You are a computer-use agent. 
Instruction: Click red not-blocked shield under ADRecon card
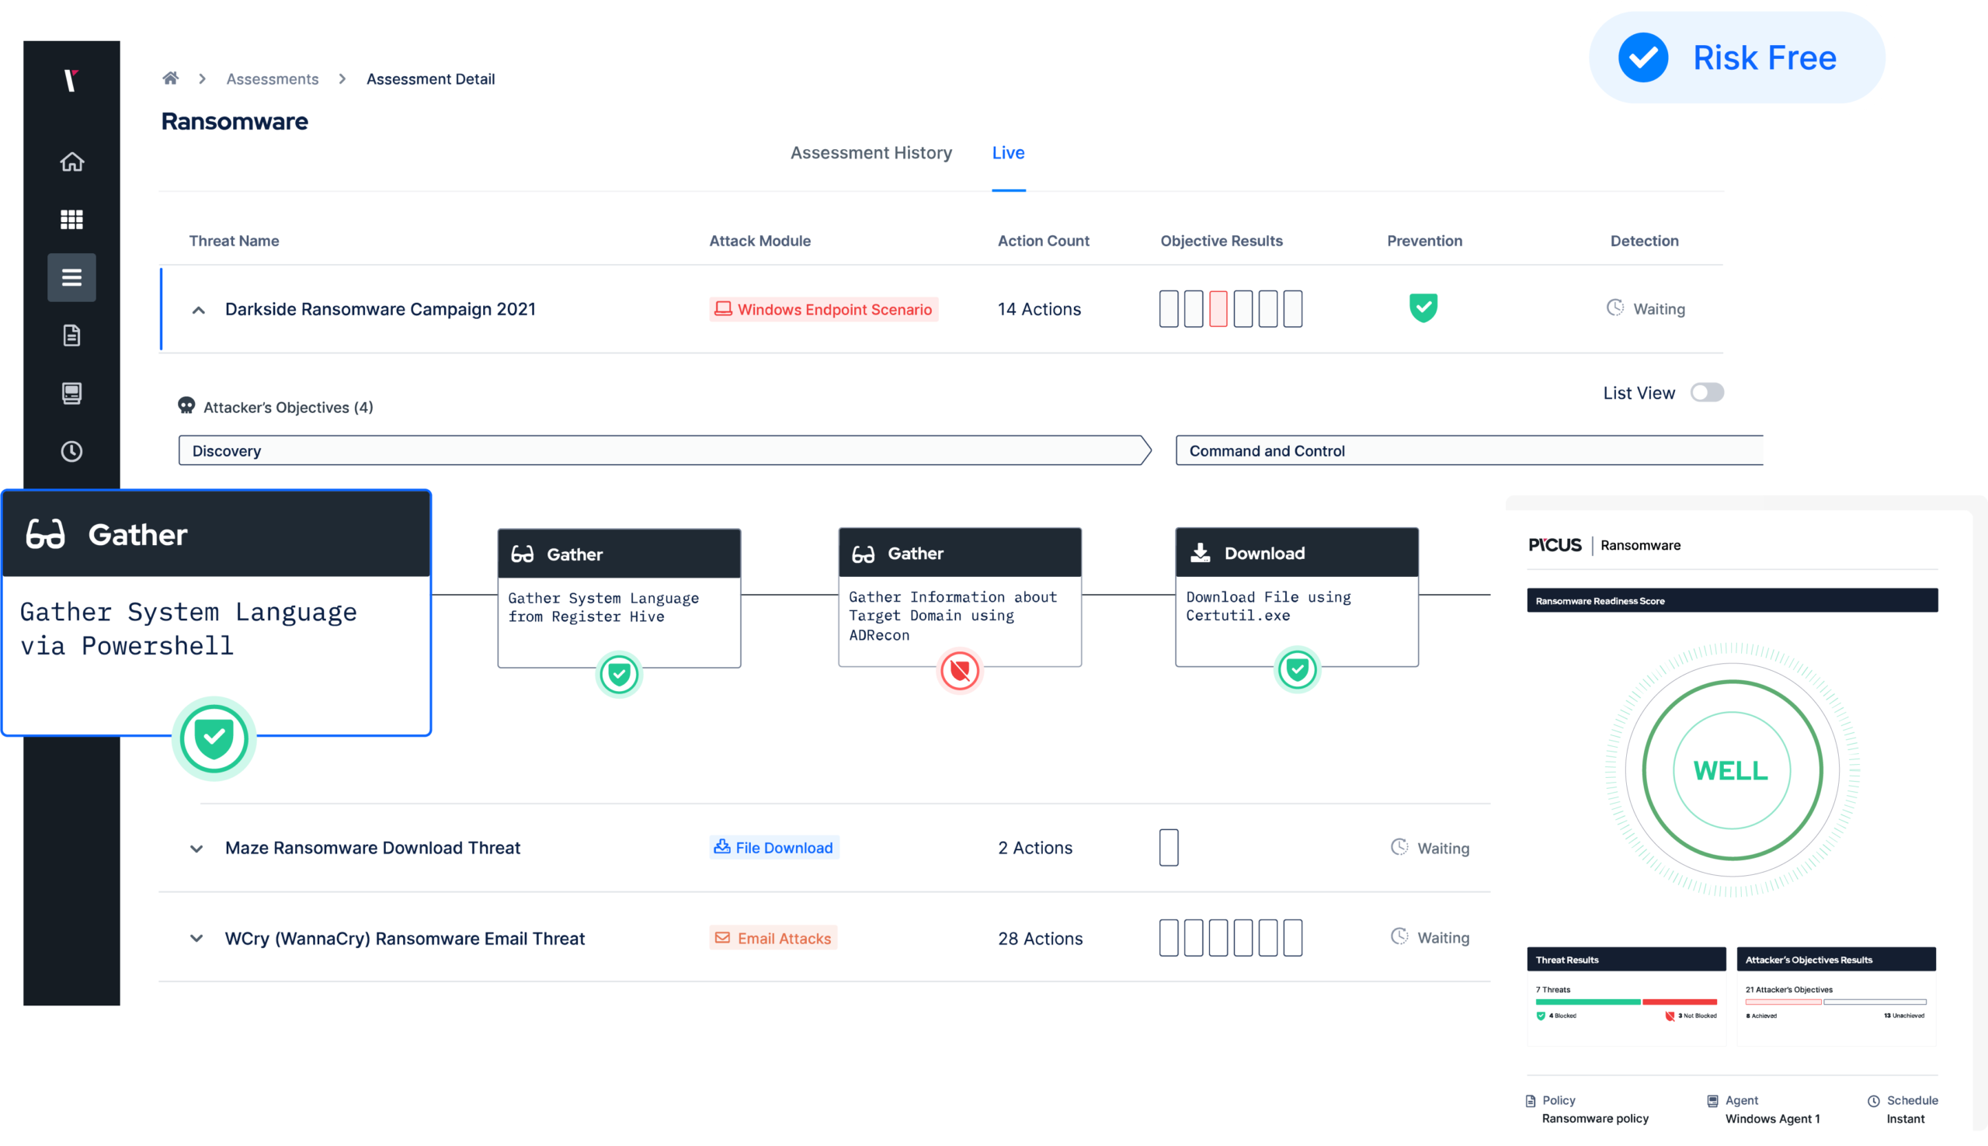pyautogui.click(x=959, y=671)
